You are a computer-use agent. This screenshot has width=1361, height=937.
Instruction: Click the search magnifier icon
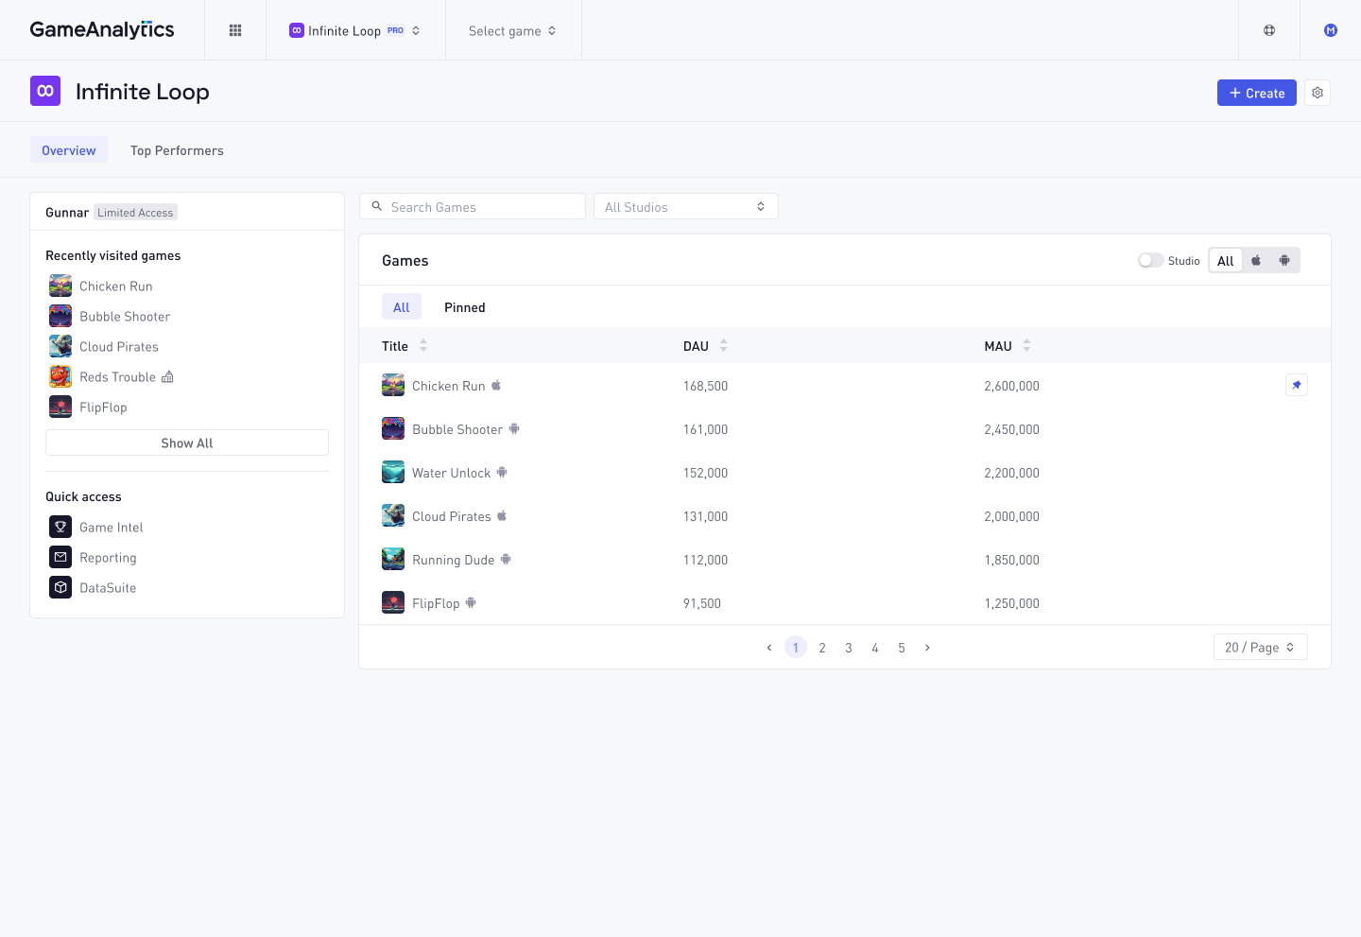pos(376,206)
